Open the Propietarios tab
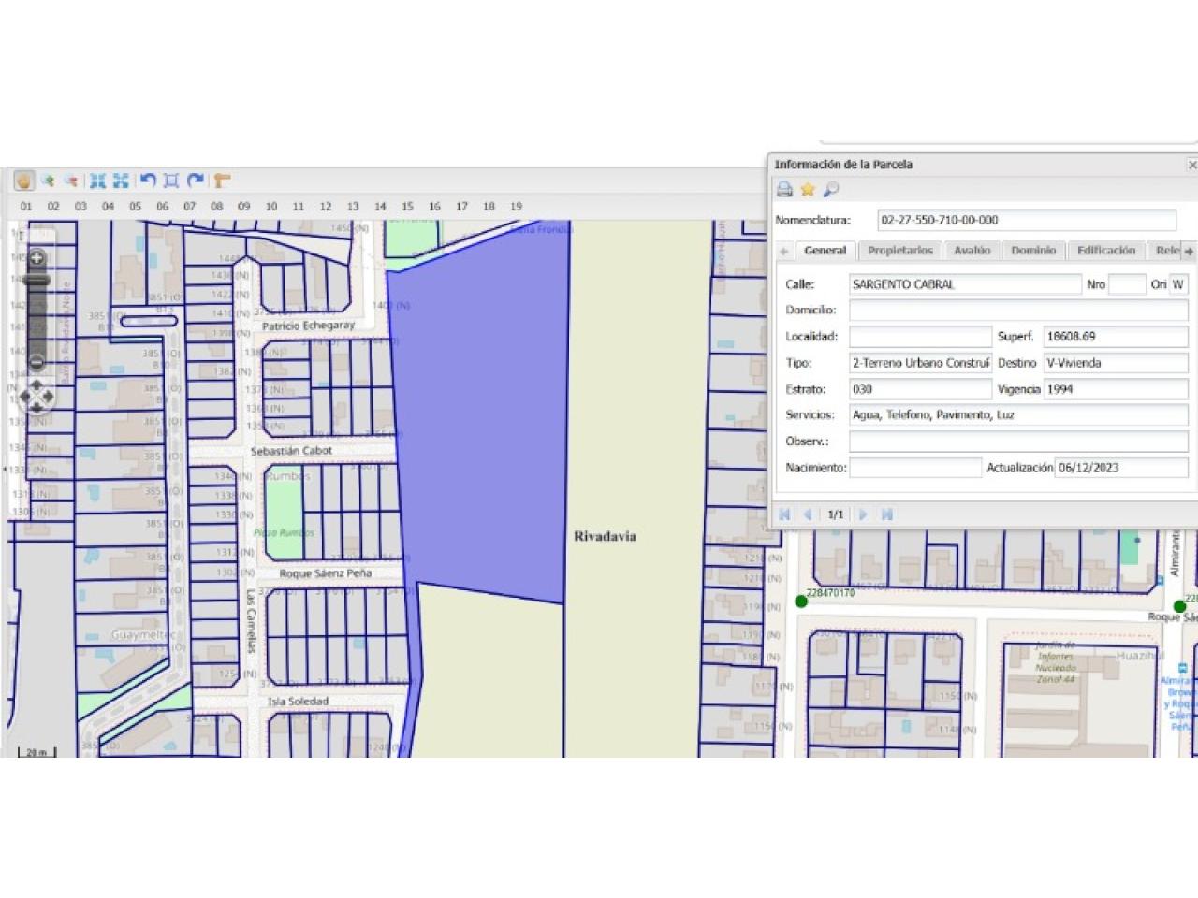1198x898 pixels. tap(899, 251)
